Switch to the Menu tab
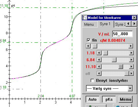 [89, 24]
